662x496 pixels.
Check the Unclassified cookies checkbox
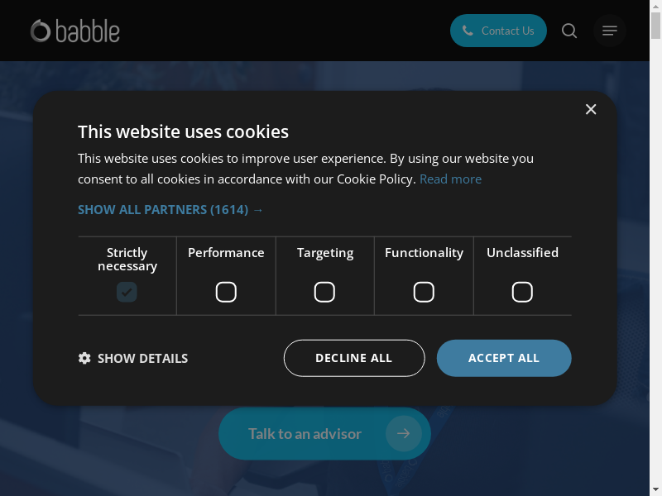point(522,292)
